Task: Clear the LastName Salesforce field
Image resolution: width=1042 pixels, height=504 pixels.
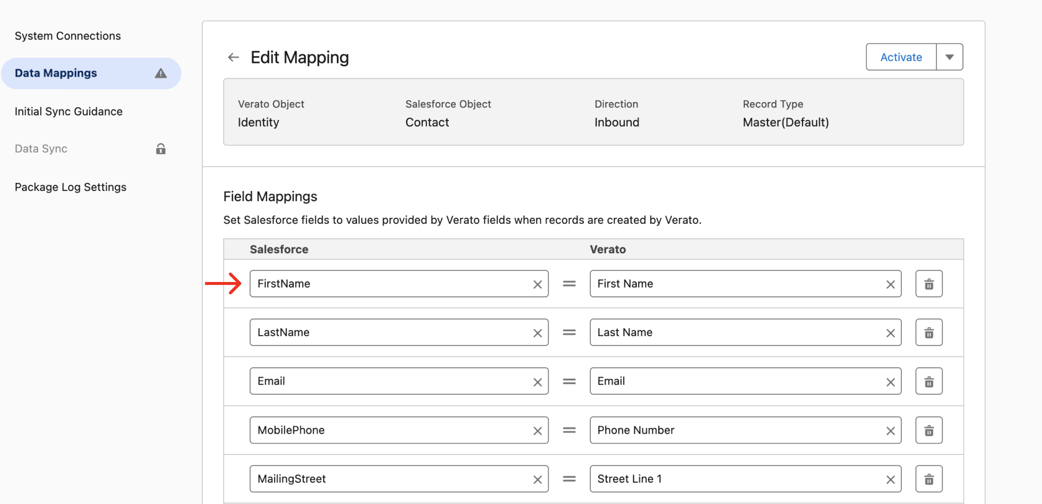Action: (537, 333)
